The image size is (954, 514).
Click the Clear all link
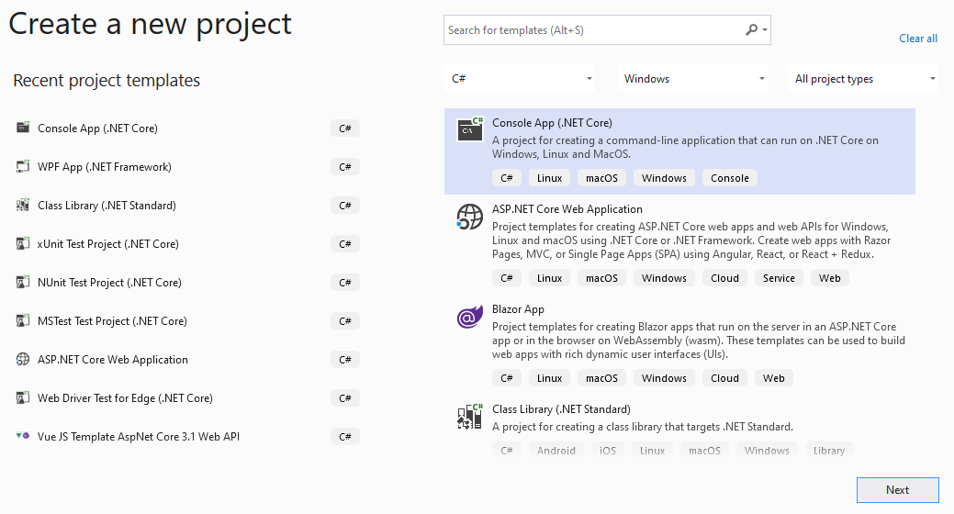click(918, 39)
